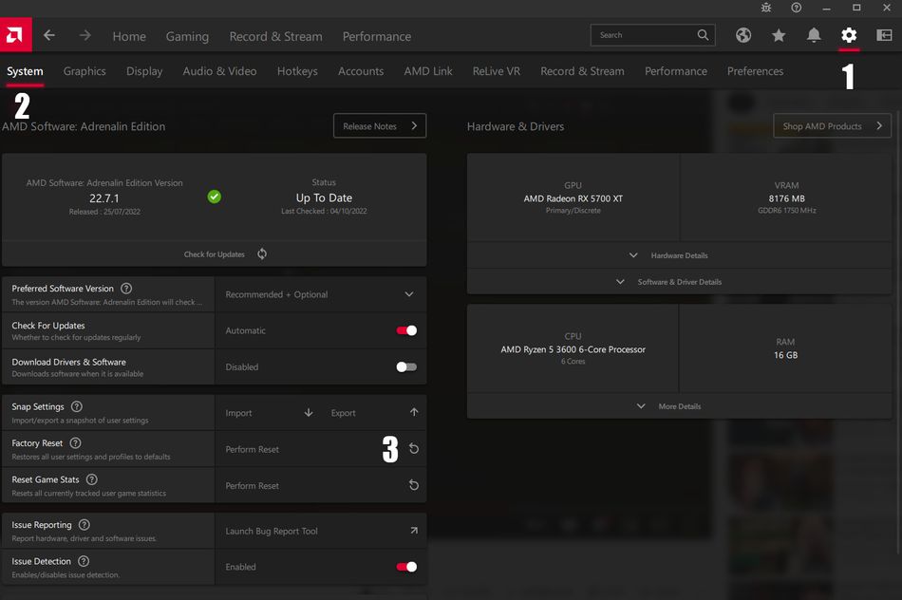Click the bug report icon in title bar
The height and width of the screenshot is (600, 902).
point(765,8)
